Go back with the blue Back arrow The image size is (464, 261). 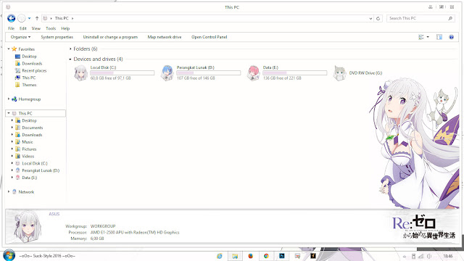[12, 18]
